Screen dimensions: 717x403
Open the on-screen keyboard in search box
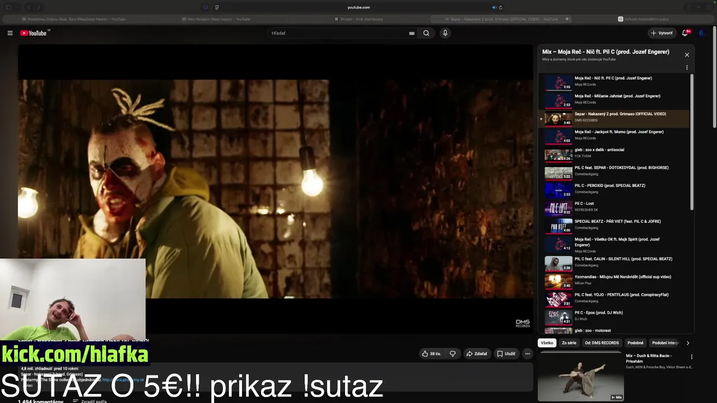[x=412, y=33]
